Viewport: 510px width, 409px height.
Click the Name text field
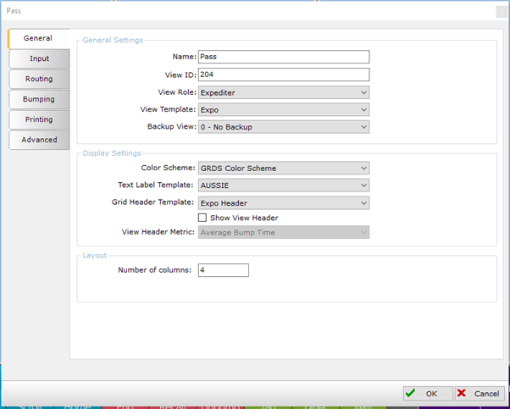pyautogui.click(x=283, y=57)
